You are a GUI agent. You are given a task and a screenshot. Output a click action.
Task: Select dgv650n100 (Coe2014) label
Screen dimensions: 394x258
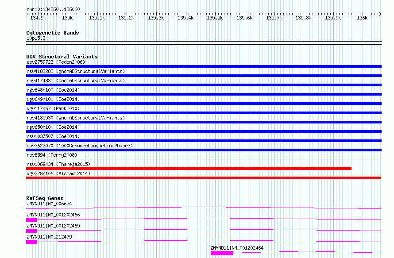pyautogui.click(x=53, y=127)
